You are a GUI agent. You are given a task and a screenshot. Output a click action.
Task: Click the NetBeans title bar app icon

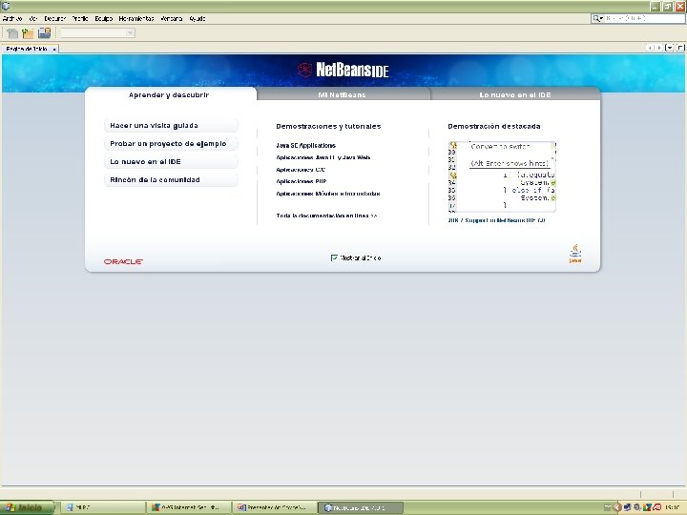click(6, 6)
